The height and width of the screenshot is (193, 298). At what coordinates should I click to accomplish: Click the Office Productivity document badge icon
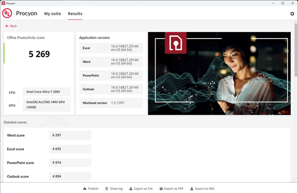[x=176, y=43]
